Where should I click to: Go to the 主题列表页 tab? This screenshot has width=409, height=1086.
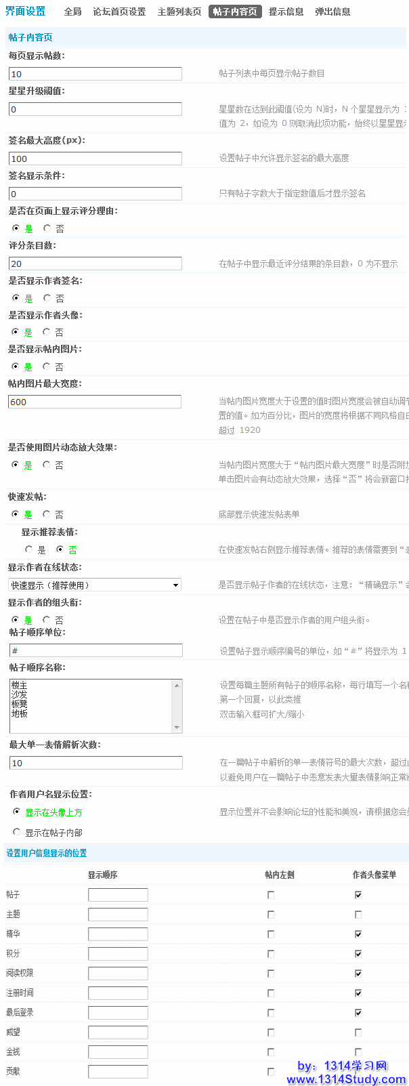click(x=179, y=12)
